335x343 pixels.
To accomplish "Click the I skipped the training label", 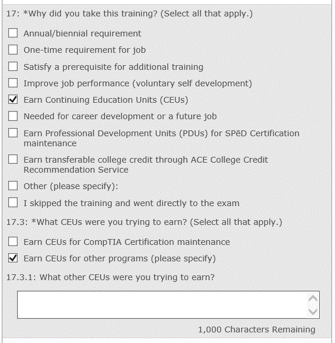I will pyautogui.click(x=131, y=203).
